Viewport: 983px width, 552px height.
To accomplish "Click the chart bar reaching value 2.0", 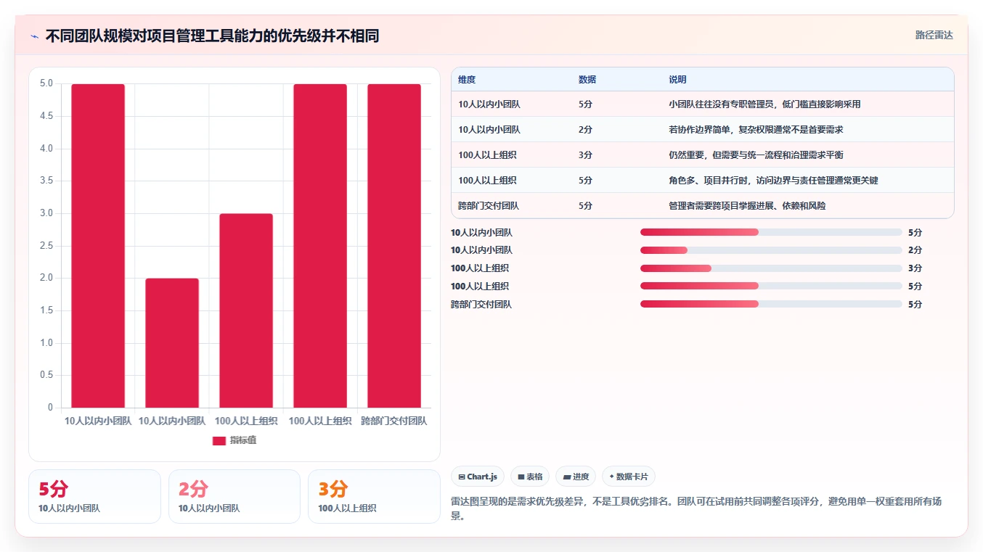I will (172, 343).
